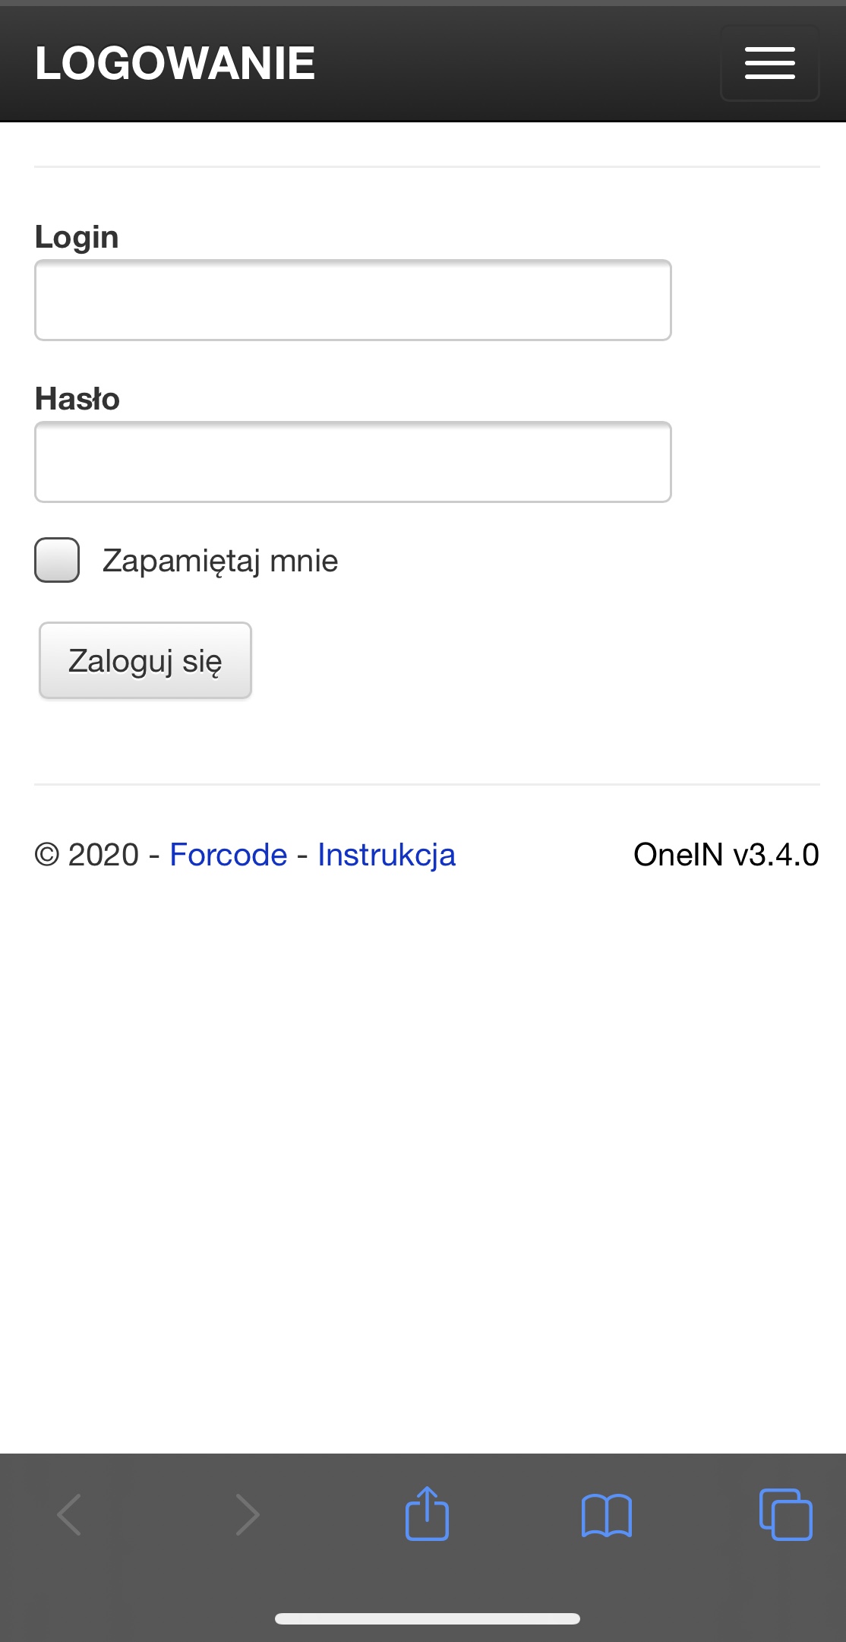The image size is (846, 1642).
Task: Show the open tabs overview
Action: [785, 1514]
